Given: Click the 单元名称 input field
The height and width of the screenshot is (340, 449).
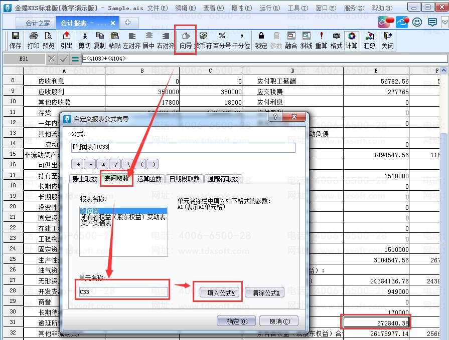Looking at the screenshot, I should click(x=123, y=292).
